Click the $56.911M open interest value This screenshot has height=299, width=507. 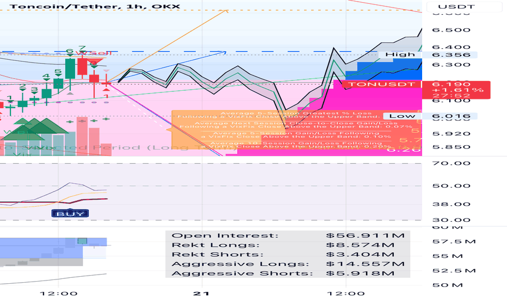pos(366,235)
